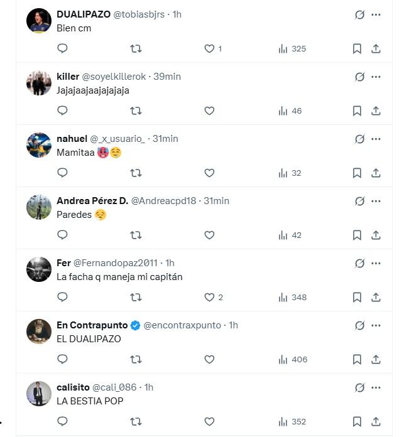Share killer's "Jajajaajaajajajaja" reply

click(376, 111)
